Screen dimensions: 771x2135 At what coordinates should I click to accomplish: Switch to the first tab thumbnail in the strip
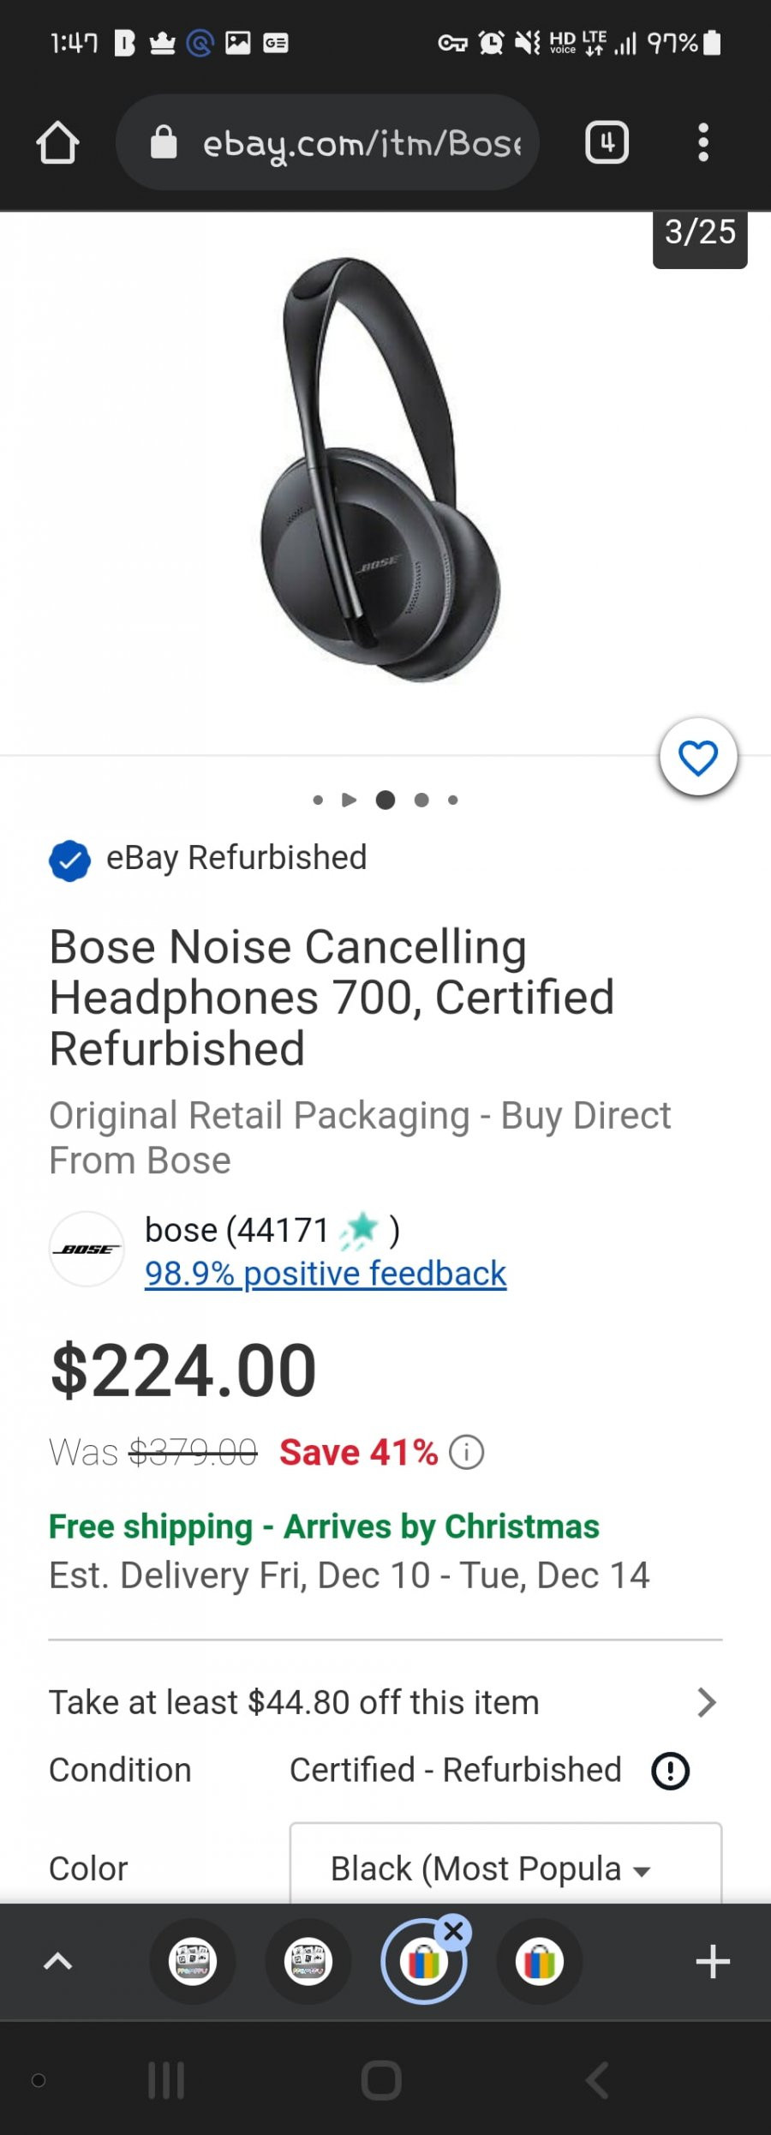coord(193,1961)
